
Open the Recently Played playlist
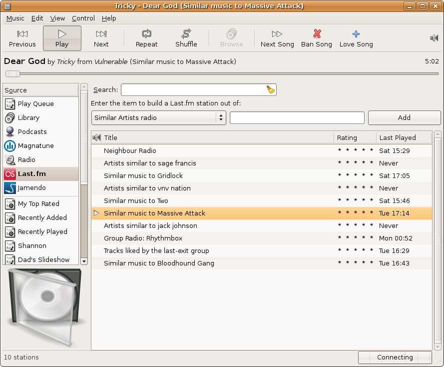click(x=41, y=232)
